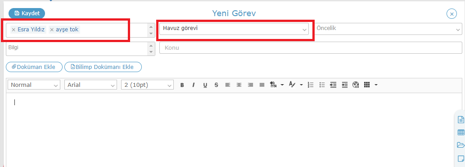Open background color dropdown arrow
Viewport: 465px width, 167px height.
282,85
